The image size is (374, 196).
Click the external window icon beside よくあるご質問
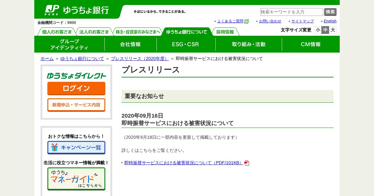tap(247, 21)
